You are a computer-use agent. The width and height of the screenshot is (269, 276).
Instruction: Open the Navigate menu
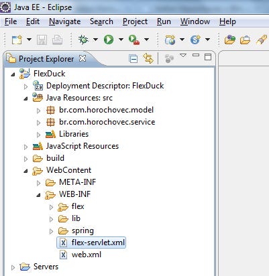[x=65, y=21]
